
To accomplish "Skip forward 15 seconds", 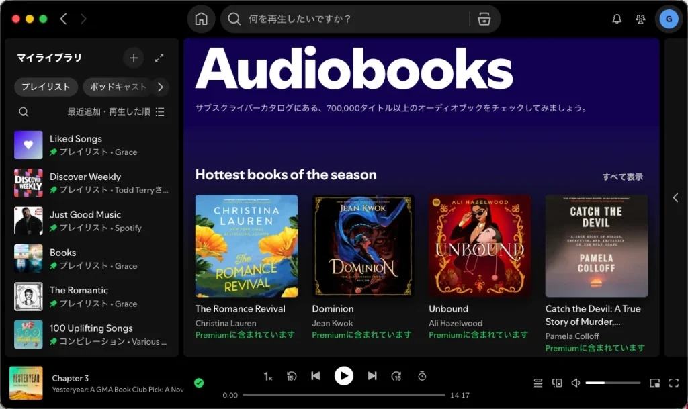I will [x=396, y=376].
